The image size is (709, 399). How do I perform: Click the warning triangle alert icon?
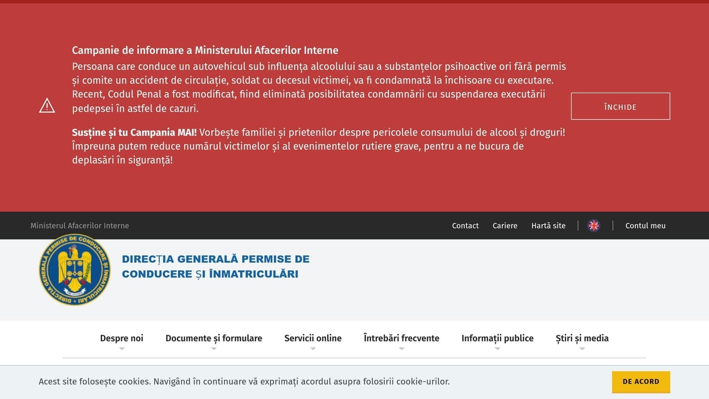pyautogui.click(x=47, y=105)
